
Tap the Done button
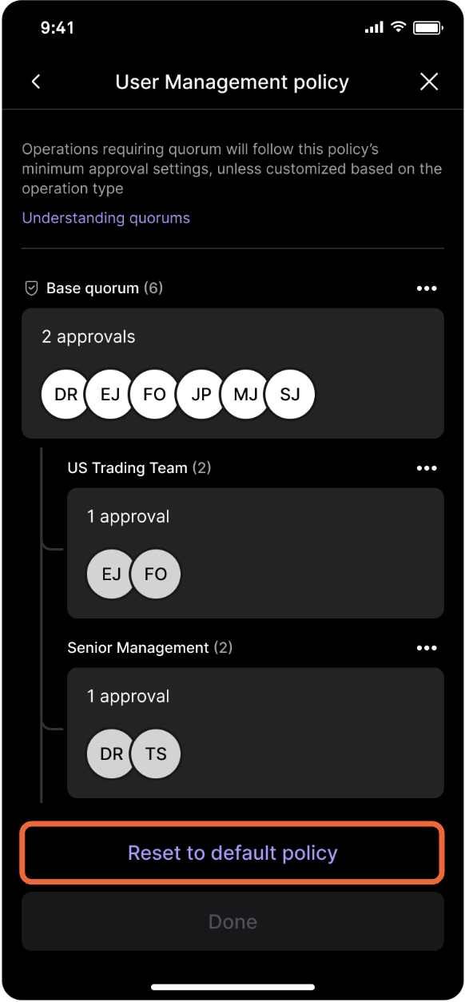pos(232,921)
